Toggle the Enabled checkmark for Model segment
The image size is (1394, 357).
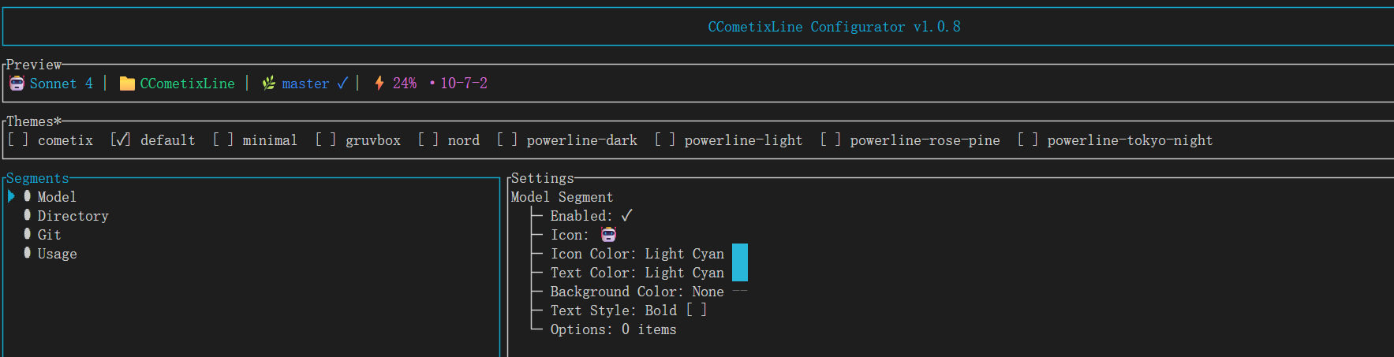pos(627,215)
